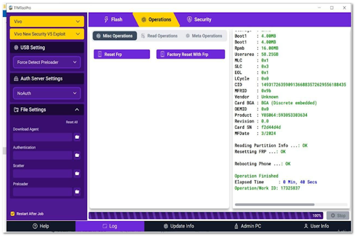
Task: Switch to the Flash tab
Action: tap(113, 20)
